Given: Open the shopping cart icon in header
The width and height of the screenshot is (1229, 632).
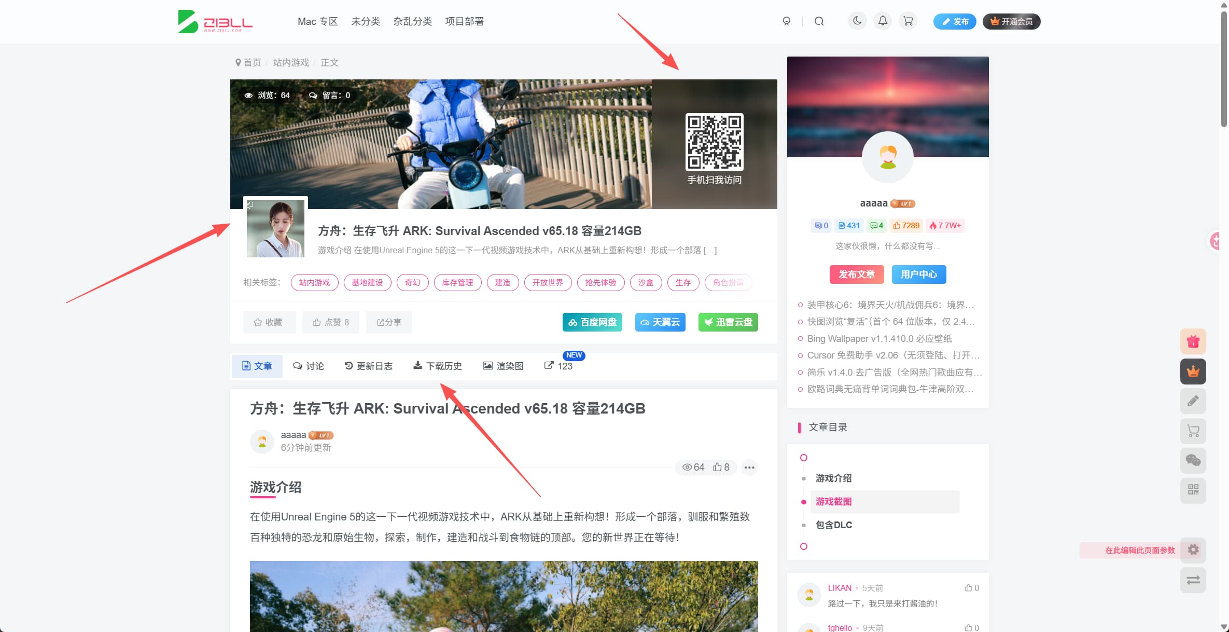Looking at the screenshot, I should tap(908, 21).
